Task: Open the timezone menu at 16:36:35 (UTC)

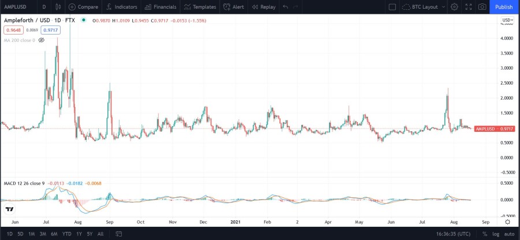Action: pyautogui.click(x=455, y=234)
